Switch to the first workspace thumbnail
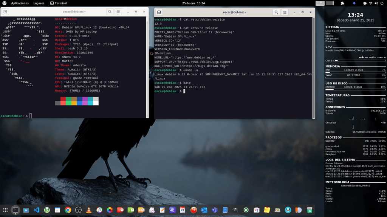This screenshot has height=217, width=387. tap(320, 3)
